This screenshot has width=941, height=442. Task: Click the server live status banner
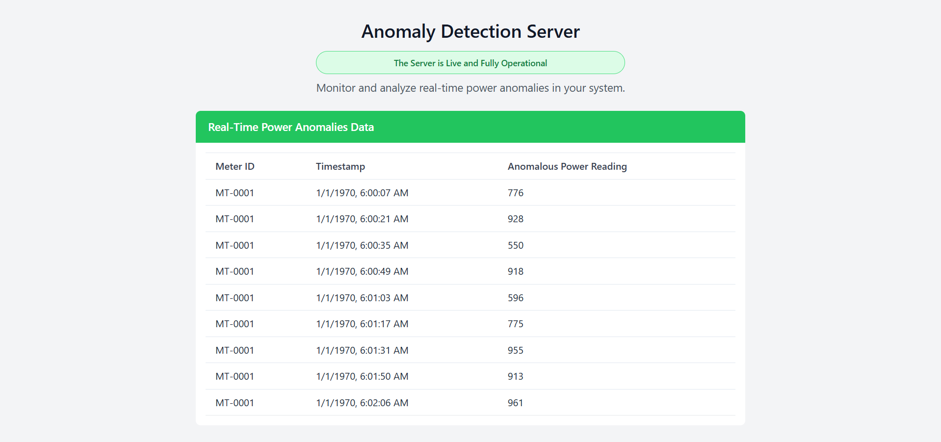(470, 63)
